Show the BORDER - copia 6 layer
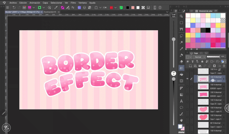This screenshot has height=134, width=229. click(187, 86)
